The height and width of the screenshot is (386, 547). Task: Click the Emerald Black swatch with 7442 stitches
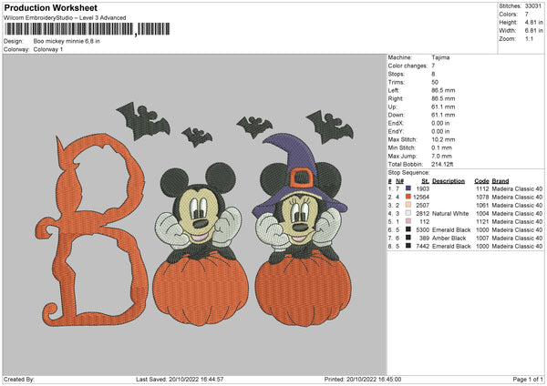(408, 246)
